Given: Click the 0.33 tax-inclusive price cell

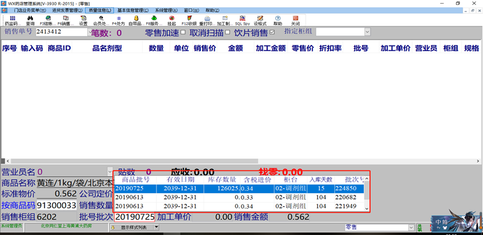Looking at the screenshot, I should [257, 197].
